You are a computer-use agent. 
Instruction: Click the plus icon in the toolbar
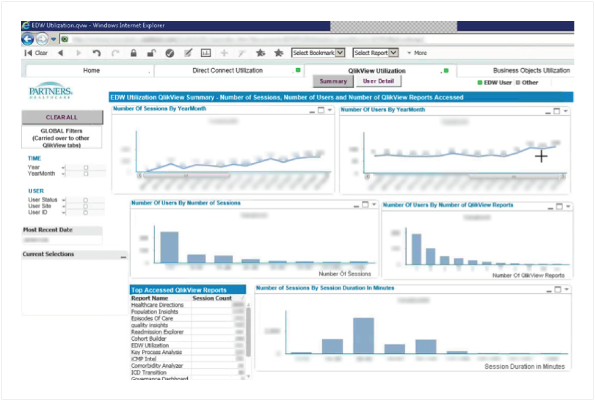click(224, 53)
